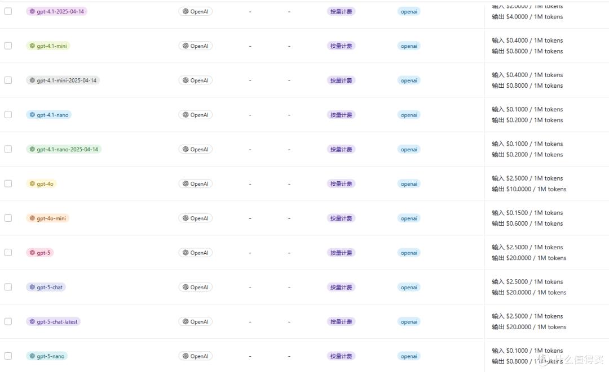Click the 按量计费 tag in gpt-4.1-nano row
609x372 pixels.
341,115
